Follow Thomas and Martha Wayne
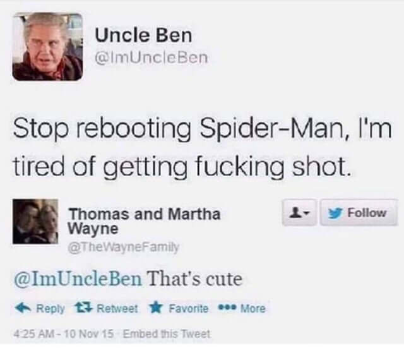 (359, 212)
